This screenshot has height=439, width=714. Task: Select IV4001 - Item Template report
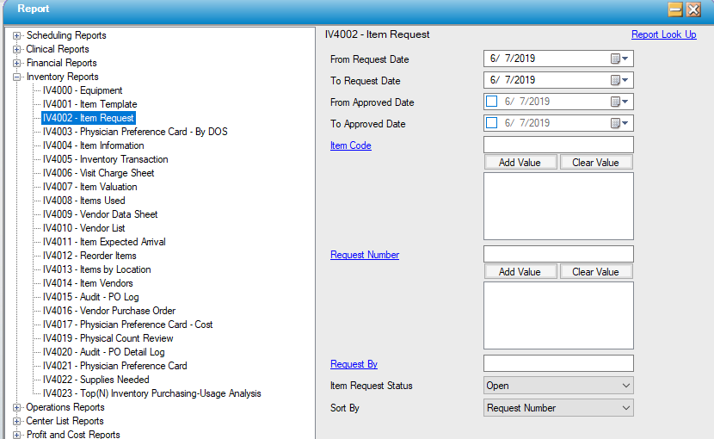89,104
